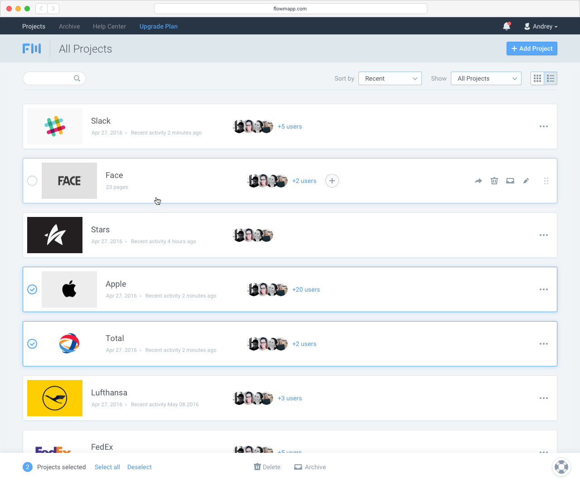Click the Lufthansa project title
The image size is (580, 481).
pos(109,393)
